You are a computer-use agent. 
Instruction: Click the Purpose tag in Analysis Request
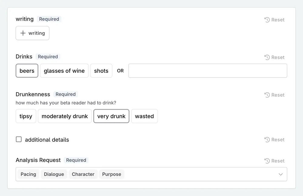click(x=112, y=174)
